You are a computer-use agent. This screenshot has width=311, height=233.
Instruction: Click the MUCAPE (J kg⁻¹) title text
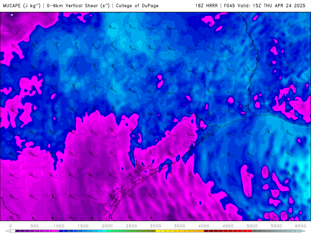pyautogui.click(x=22, y=5)
